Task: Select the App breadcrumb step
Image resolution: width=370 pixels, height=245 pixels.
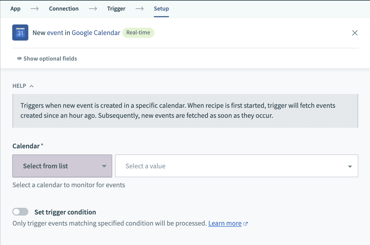Action: click(15, 9)
